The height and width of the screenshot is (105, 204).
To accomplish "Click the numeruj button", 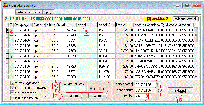I will (x=73, y=96).
